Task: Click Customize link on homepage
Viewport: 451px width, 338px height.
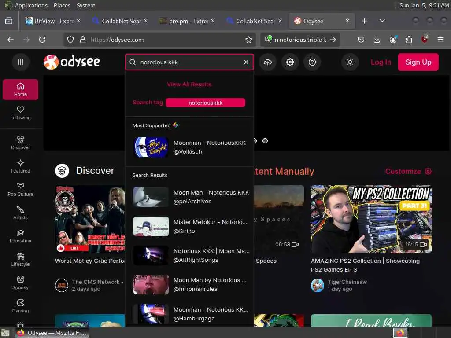Action: (408, 171)
